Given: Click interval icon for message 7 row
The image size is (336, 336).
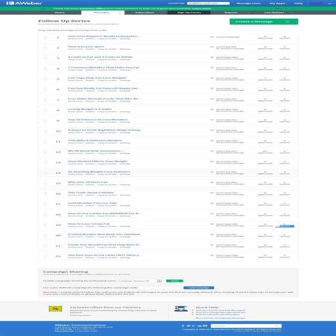Looking at the screenshot, I should click(211, 99).
